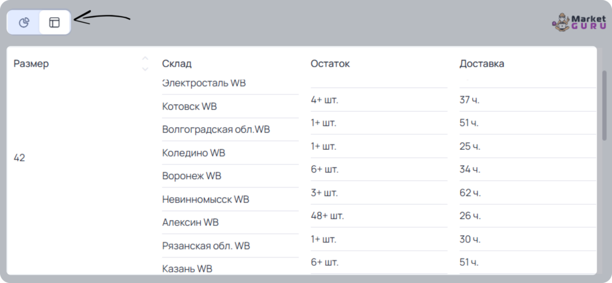Sort Размер column ascending with up chevron

pyautogui.click(x=145, y=59)
